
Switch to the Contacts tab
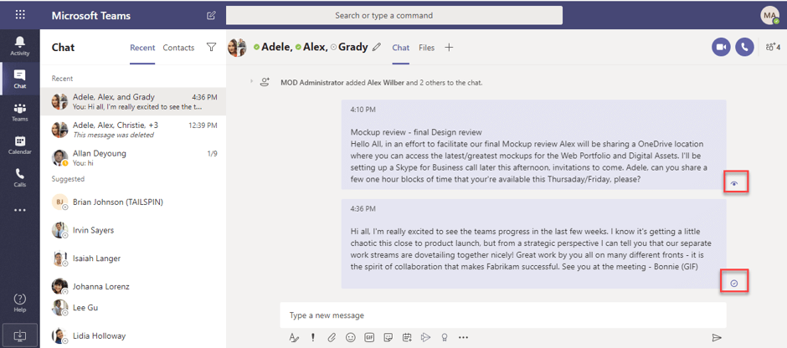click(178, 48)
